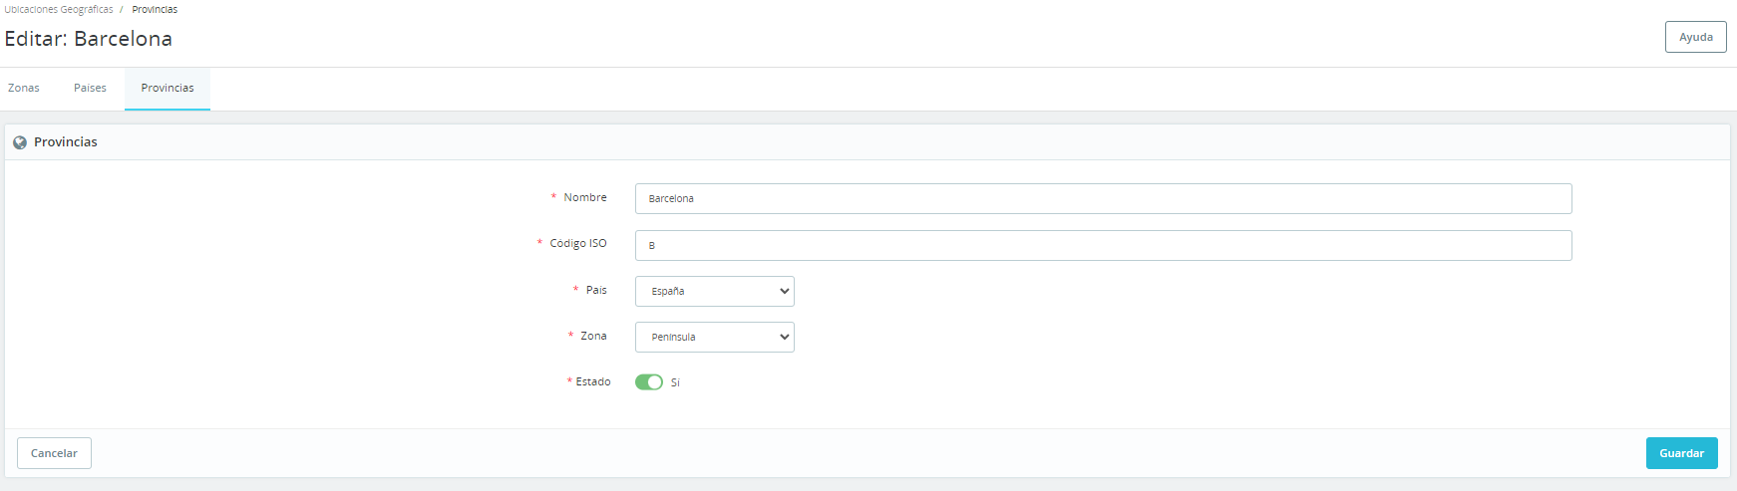Click the Provincias panel heading text
The width and height of the screenshot is (1737, 491).
(x=66, y=142)
